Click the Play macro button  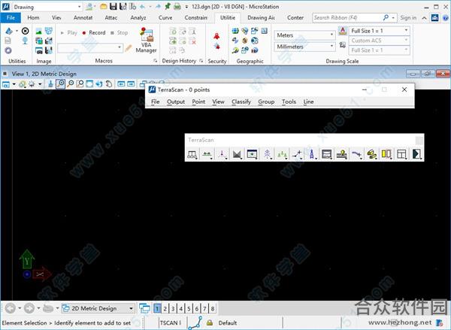click(68, 33)
